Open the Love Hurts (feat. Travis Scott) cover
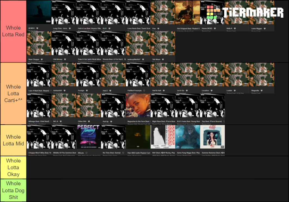Image resolution: width=289 pixels, height=202 pixels. pos(138,12)
